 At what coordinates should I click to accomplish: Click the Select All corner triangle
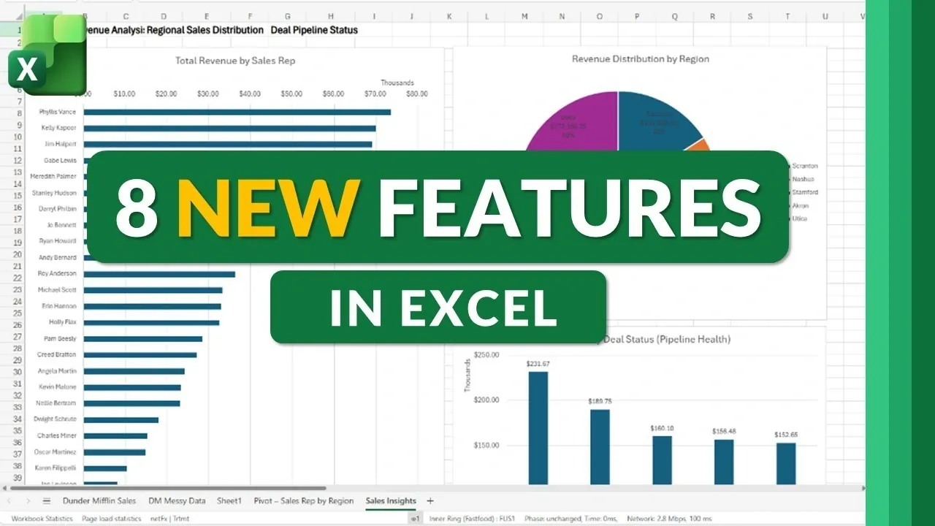click(x=18, y=16)
